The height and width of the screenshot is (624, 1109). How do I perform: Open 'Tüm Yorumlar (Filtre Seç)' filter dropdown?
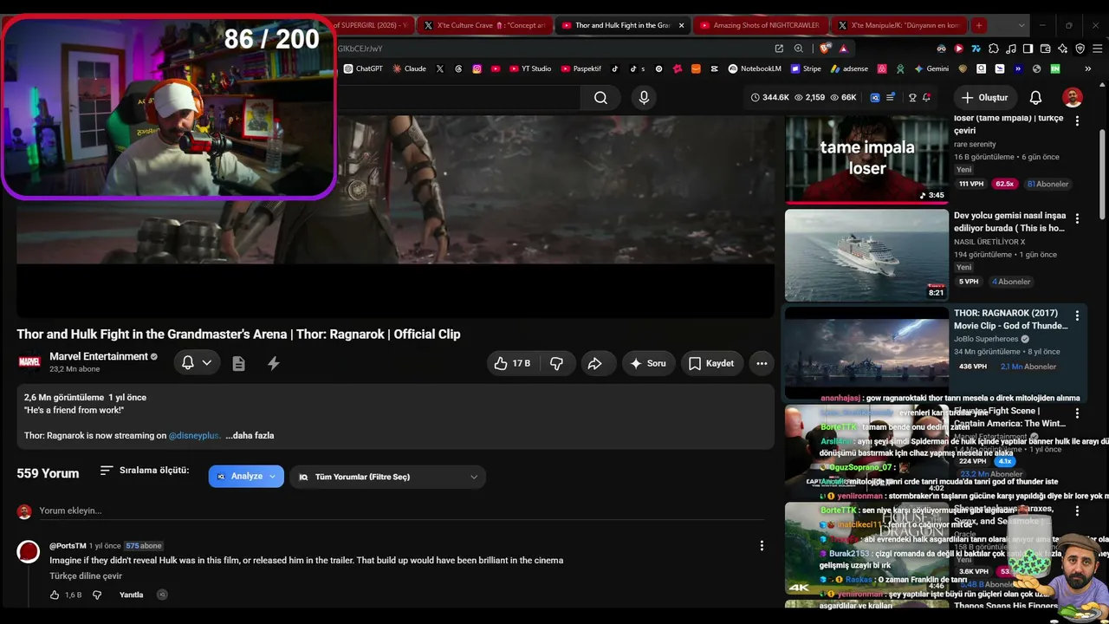pos(388,477)
